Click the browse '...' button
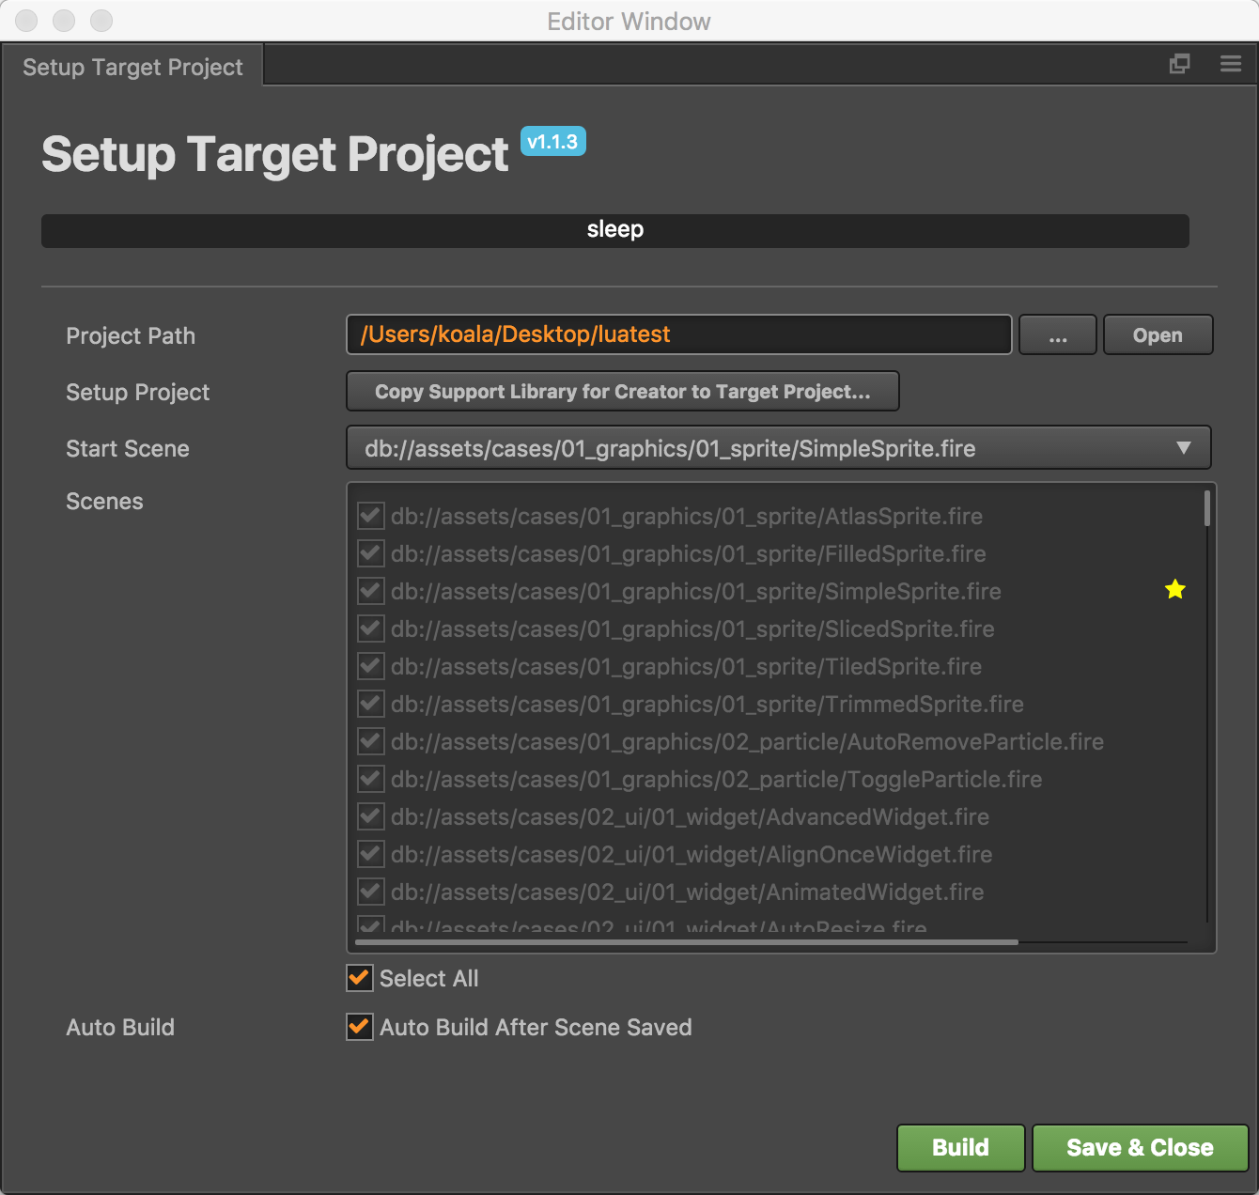Viewport: 1259px width, 1195px height. (x=1058, y=335)
